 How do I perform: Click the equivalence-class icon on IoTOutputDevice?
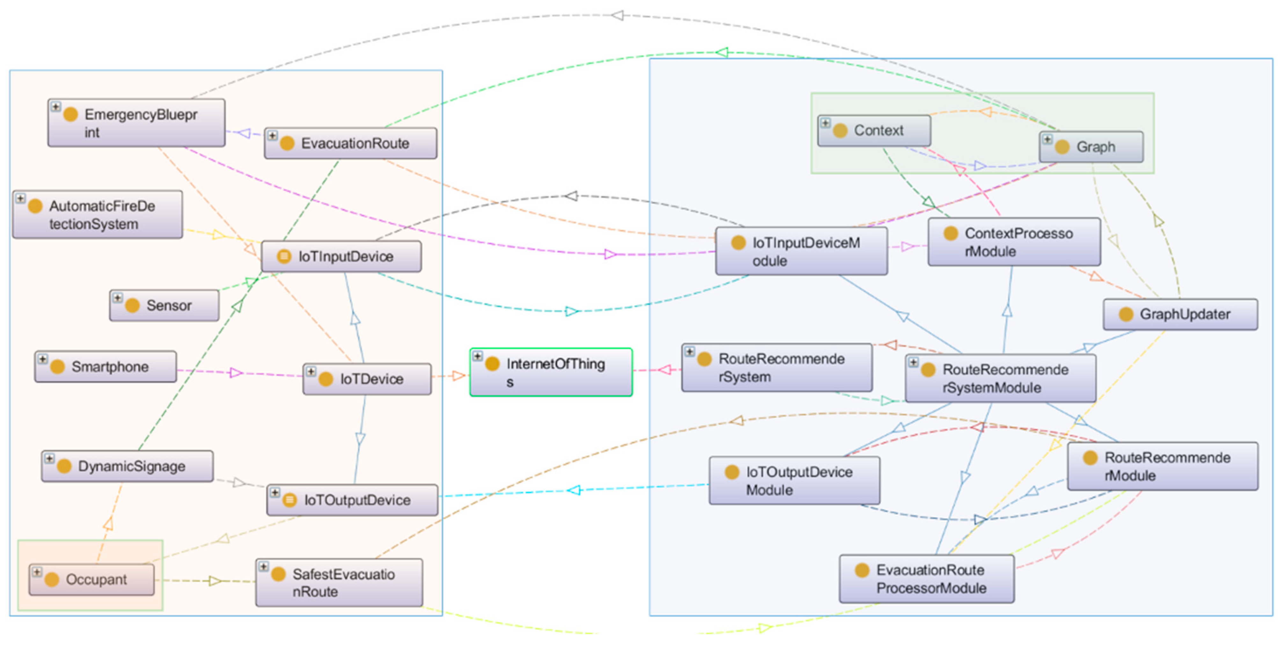(x=290, y=499)
